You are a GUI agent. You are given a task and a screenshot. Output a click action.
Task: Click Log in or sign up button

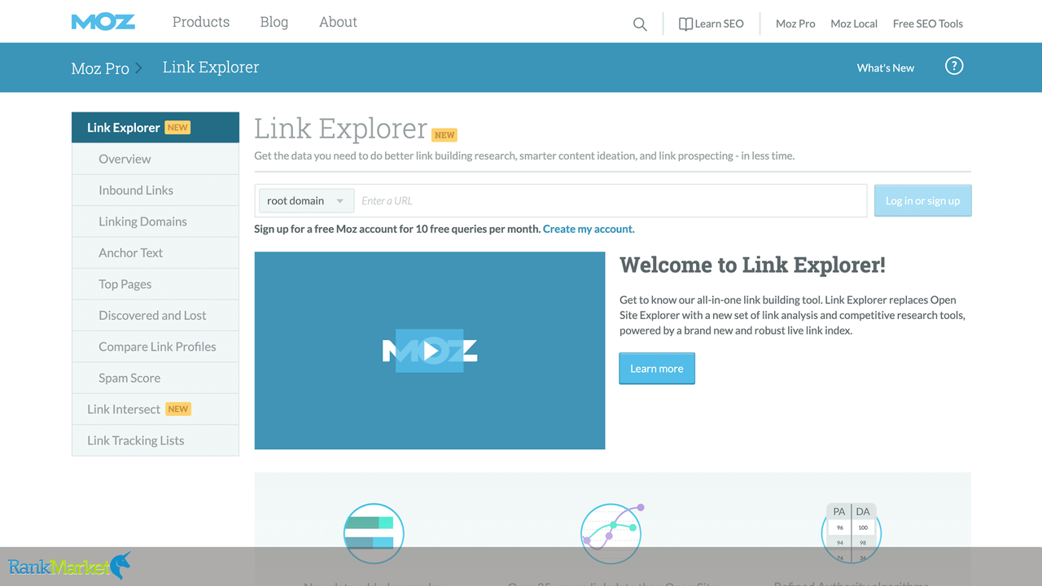[x=922, y=201]
